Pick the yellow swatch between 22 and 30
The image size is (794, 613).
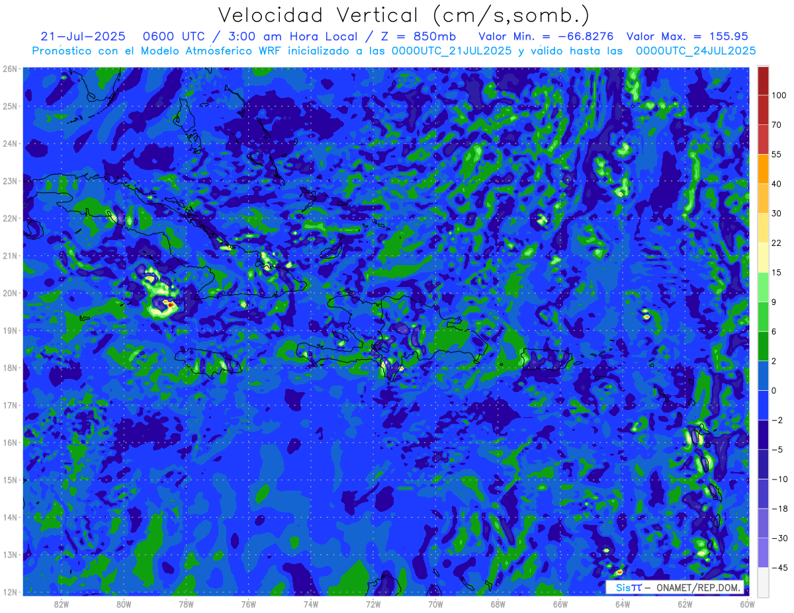coord(763,227)
